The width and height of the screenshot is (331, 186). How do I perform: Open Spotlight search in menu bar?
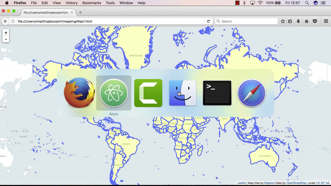click(x=307, y=3)
